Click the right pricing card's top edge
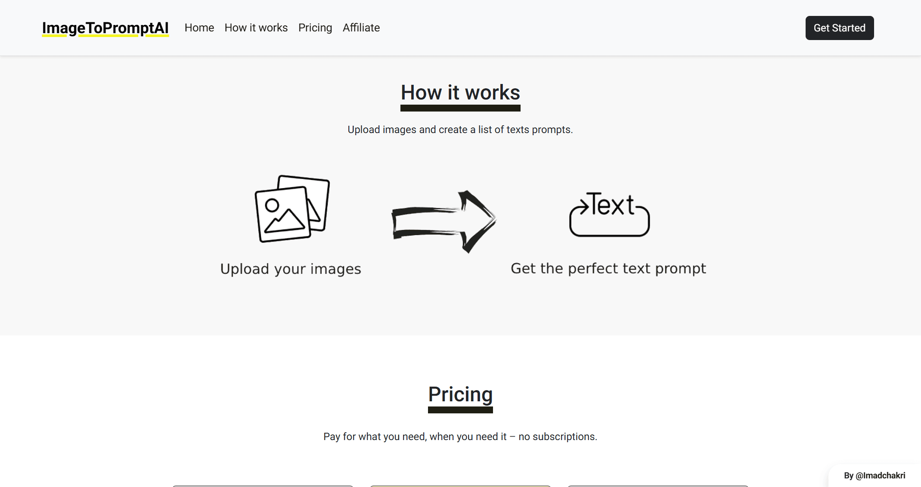Viewport: 921px width, 487px height. [x=657, y=486]
